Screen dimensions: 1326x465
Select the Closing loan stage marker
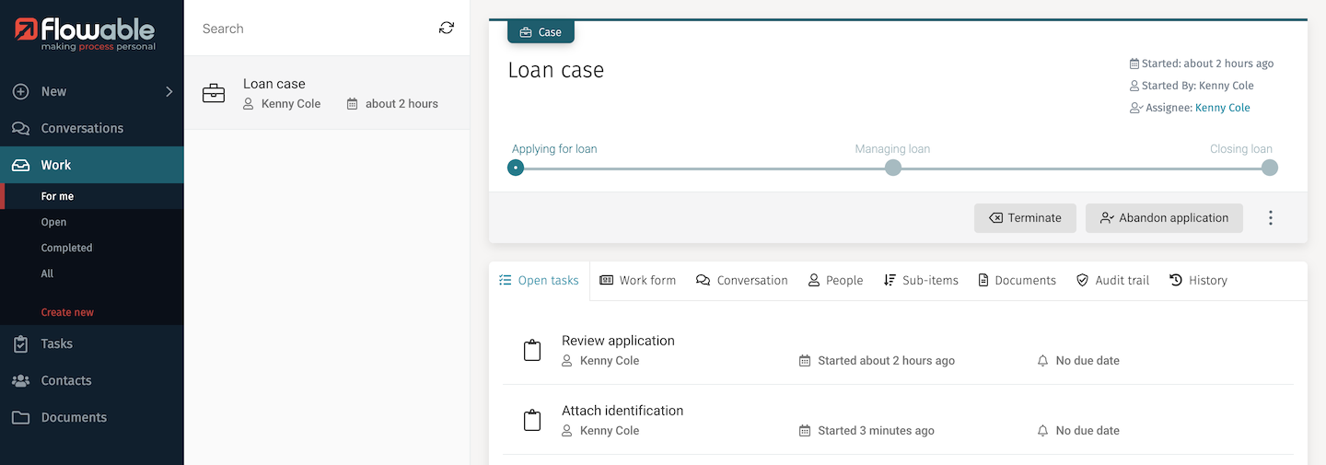tap(1269, 168)
